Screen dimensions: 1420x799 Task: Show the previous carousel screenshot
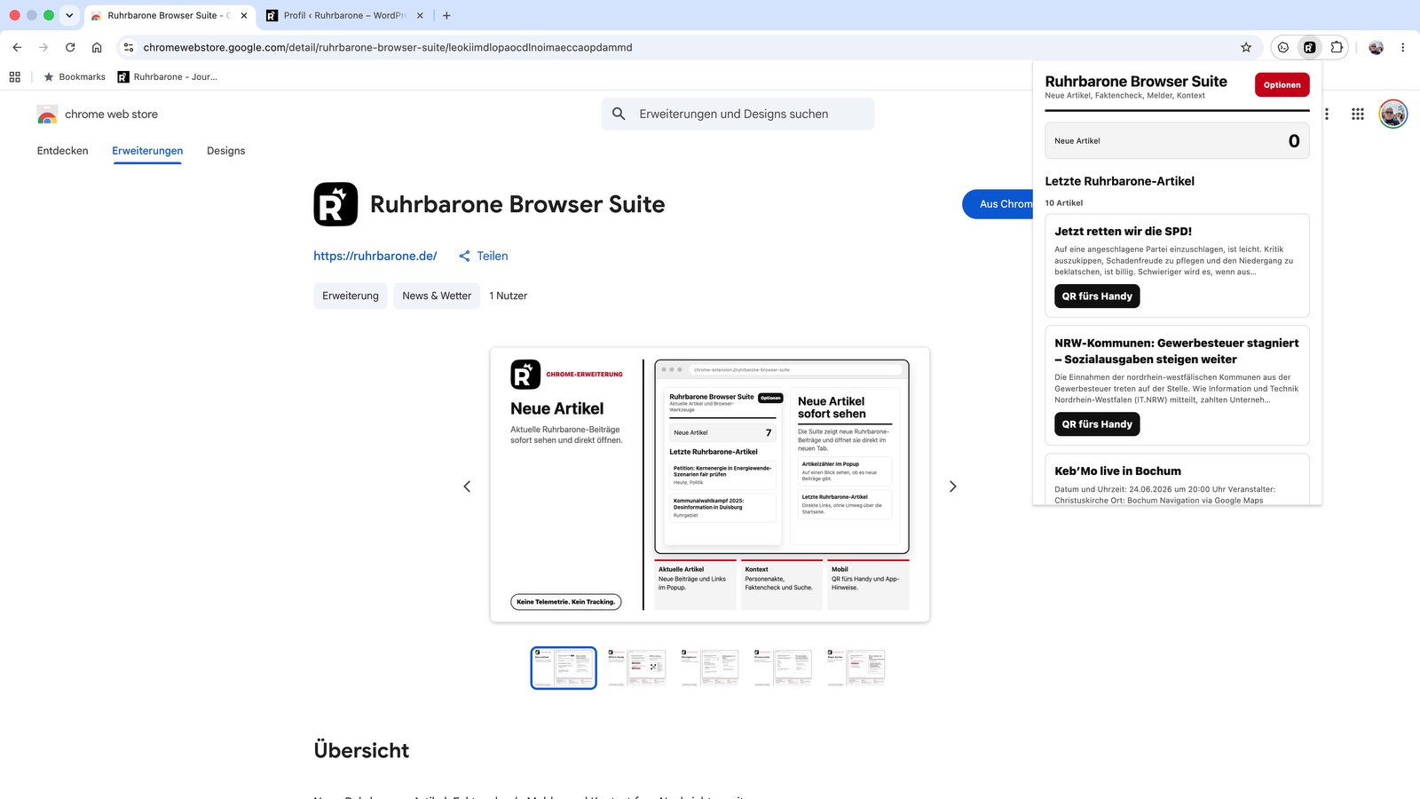coord(467,487)
